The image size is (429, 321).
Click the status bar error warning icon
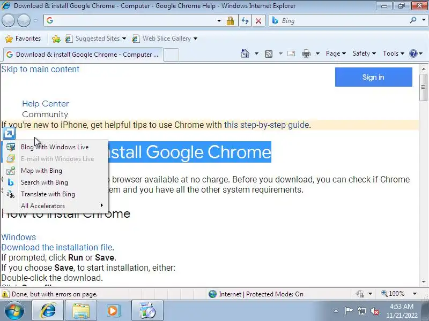[5, 294]
